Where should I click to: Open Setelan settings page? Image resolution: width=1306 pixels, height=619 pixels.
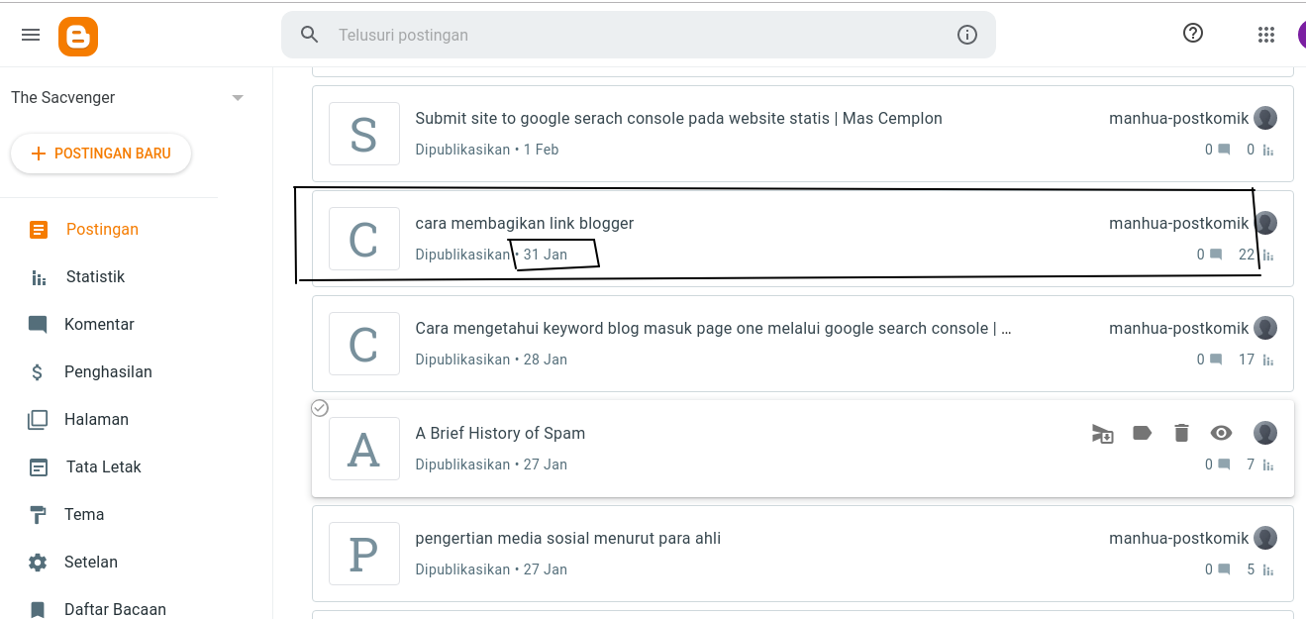(x=91, y=563)
